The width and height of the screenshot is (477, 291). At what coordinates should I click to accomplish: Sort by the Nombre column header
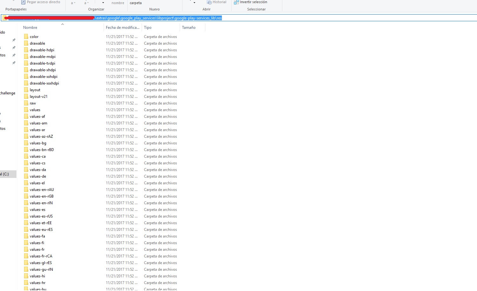tap(30, 28)
